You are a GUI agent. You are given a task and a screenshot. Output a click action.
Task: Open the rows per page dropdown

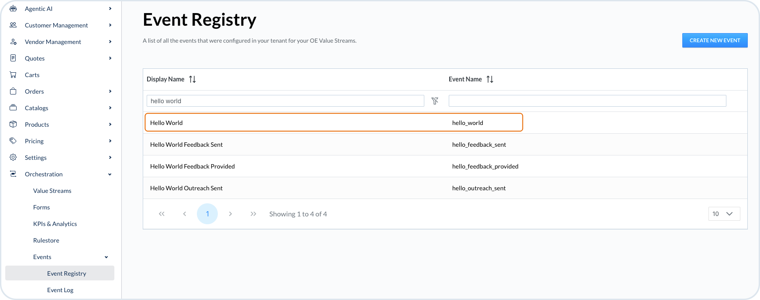[724, 214]
